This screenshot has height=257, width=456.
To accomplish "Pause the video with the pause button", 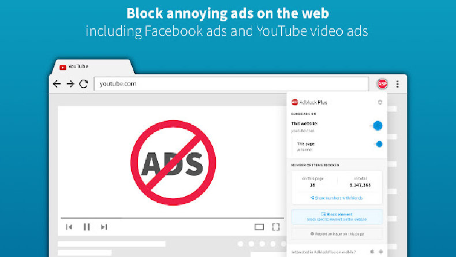I will pos(87,227).
